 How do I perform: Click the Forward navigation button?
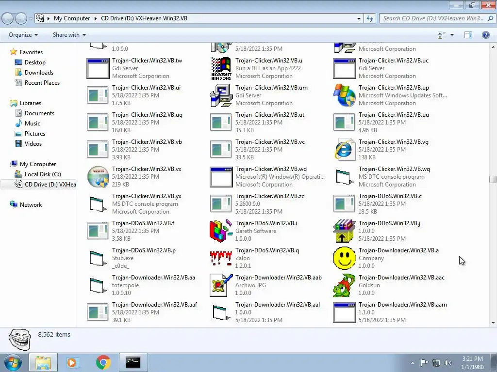click(21, 19)
